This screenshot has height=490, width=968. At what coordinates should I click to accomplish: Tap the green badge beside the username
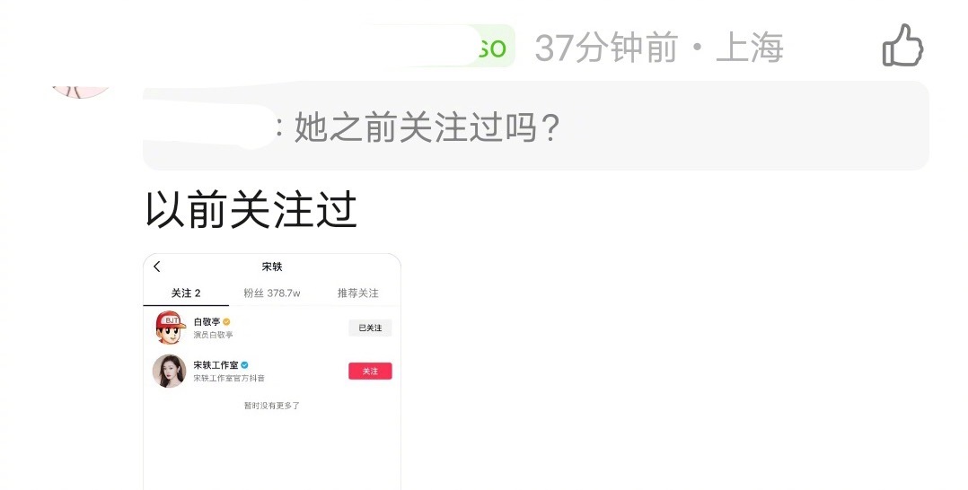(494, 47)
